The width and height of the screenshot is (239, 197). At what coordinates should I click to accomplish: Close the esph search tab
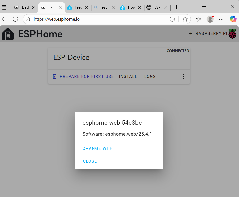click(x=113, y=7)
